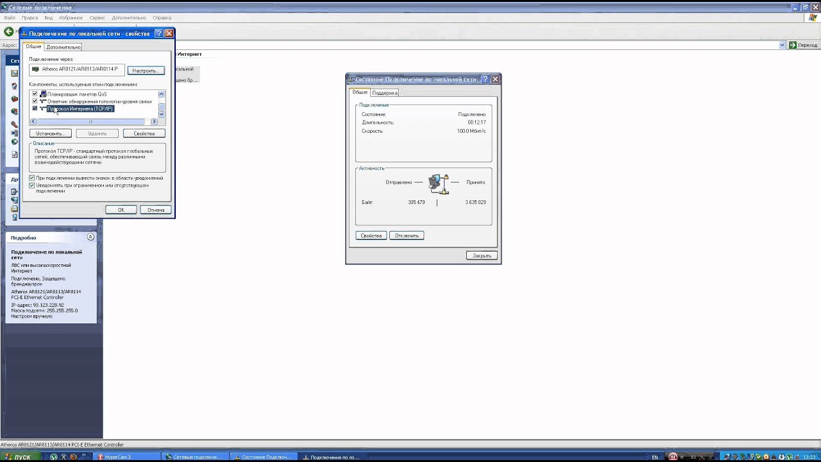This screenshot has width=821, height=462.
Task: Open the Сервис menu
Action: coord(97,18)
